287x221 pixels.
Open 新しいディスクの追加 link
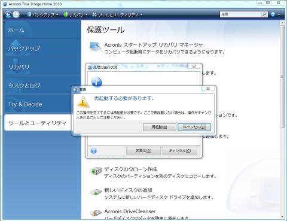click(x=129, y=190)
